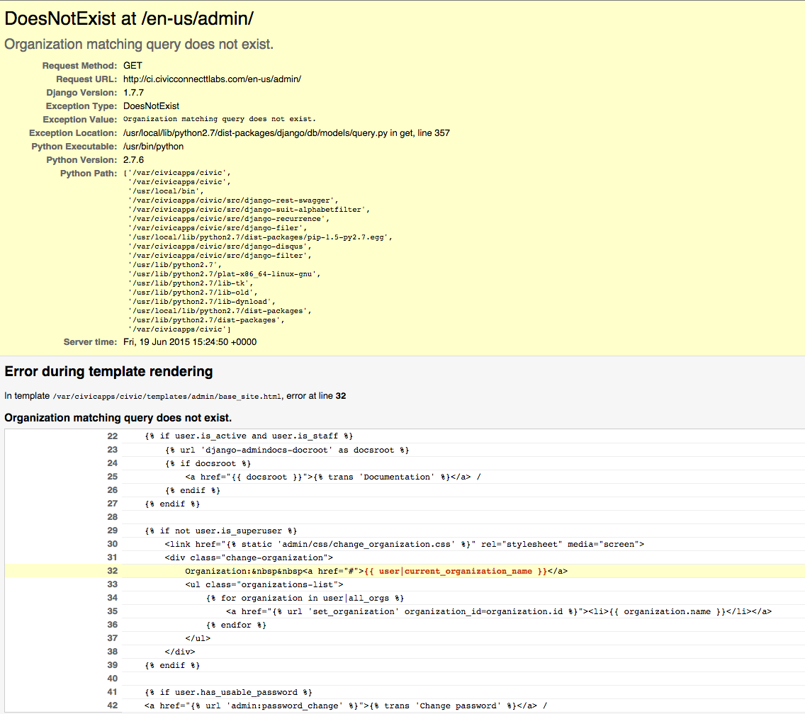Click source line 41 'if user.has_usable_password'

pyautogui.click(x=228, y=692)
